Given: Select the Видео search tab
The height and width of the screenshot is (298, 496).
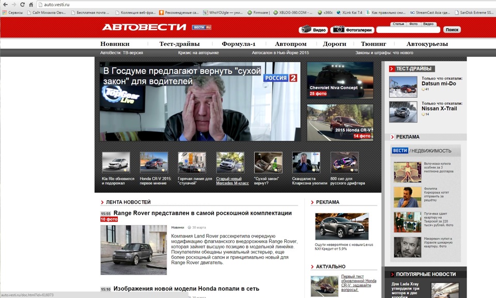Looking at the screenshot, I should click(x=428, y=24).
